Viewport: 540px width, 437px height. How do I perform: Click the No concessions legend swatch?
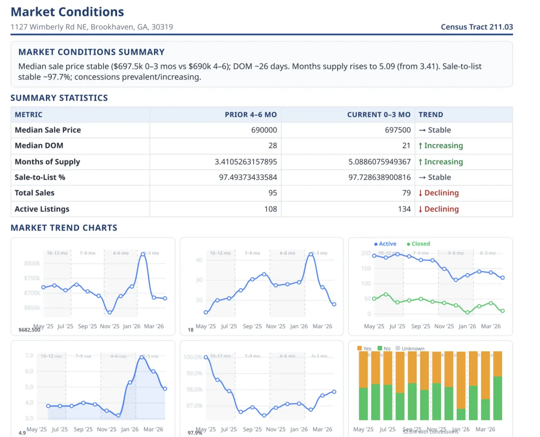(380, 348)
